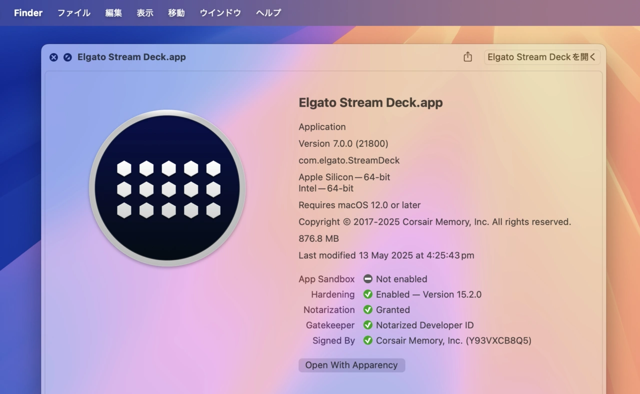The height and width of the screenshot is (394, 640).
Task: Click the Signed By green checkmark icon
Action: (x=368, y=340)
